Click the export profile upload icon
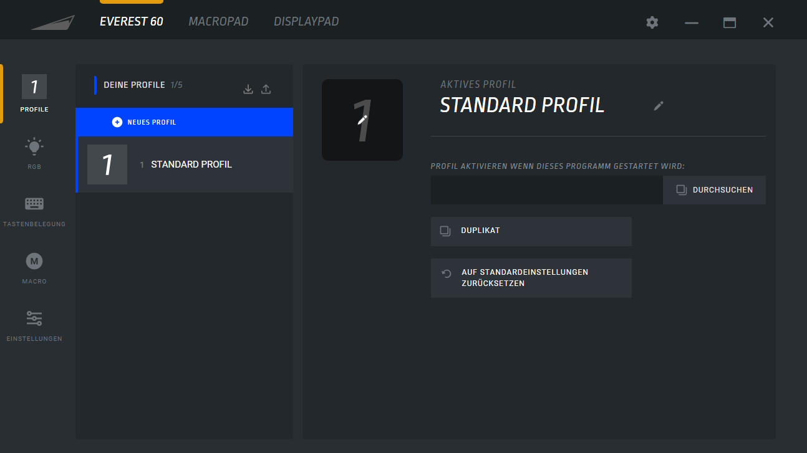The width and height of the screenshot is (807, 453). click(x=266, y=89)
